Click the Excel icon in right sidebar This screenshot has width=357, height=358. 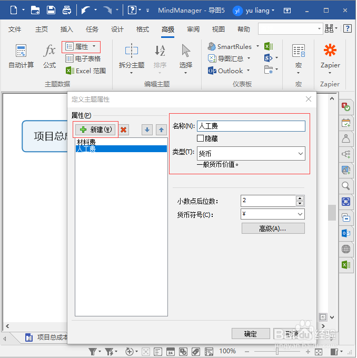pos(346,265)
